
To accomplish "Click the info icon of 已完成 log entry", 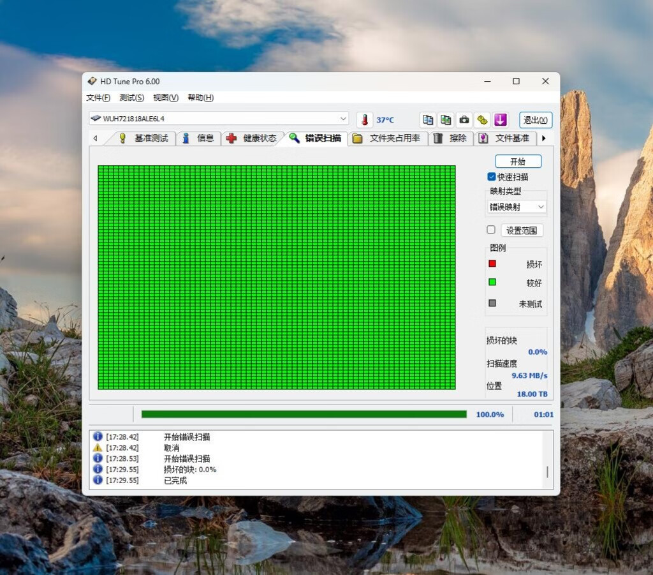I will click(98, 480).
